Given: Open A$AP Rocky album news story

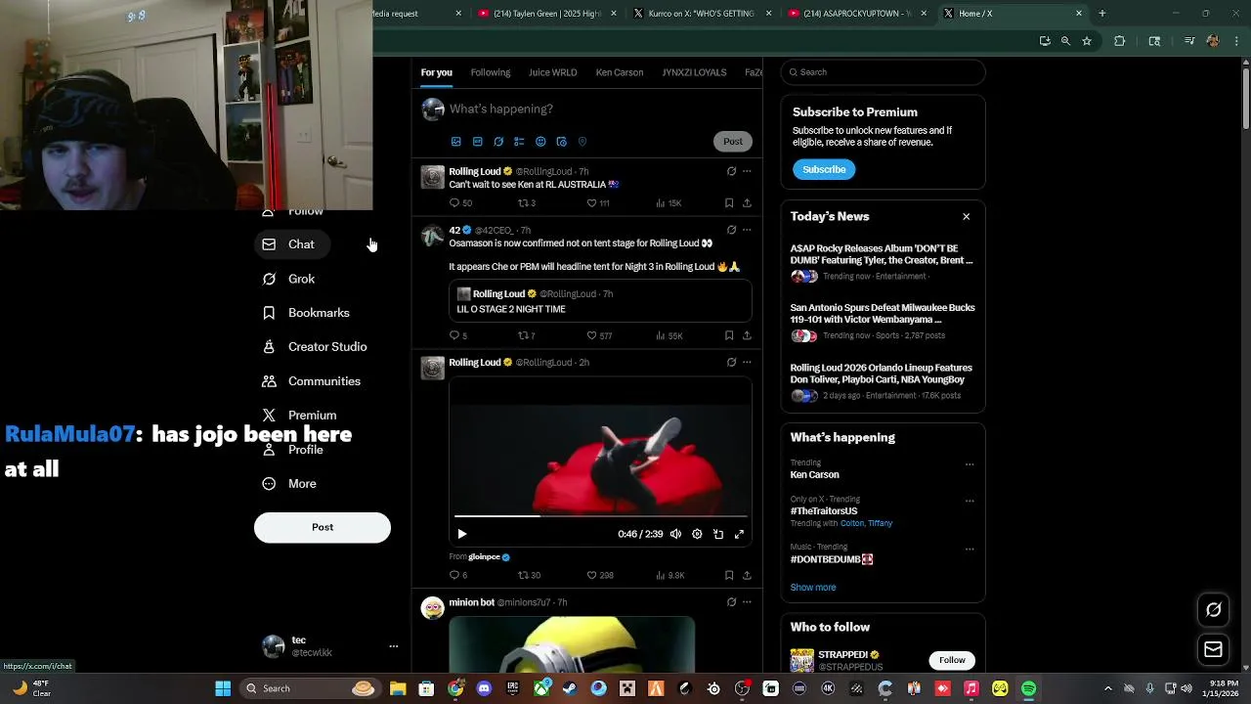Looking at the screenshot, I should click(883, 262).
